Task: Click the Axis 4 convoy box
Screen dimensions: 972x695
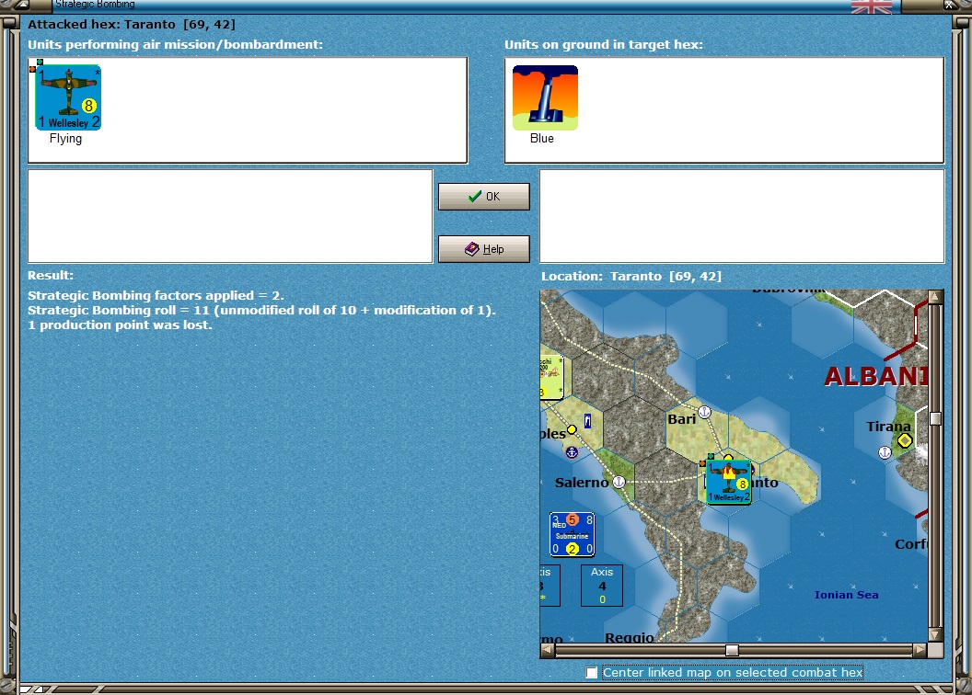Action: coord(602,586)
